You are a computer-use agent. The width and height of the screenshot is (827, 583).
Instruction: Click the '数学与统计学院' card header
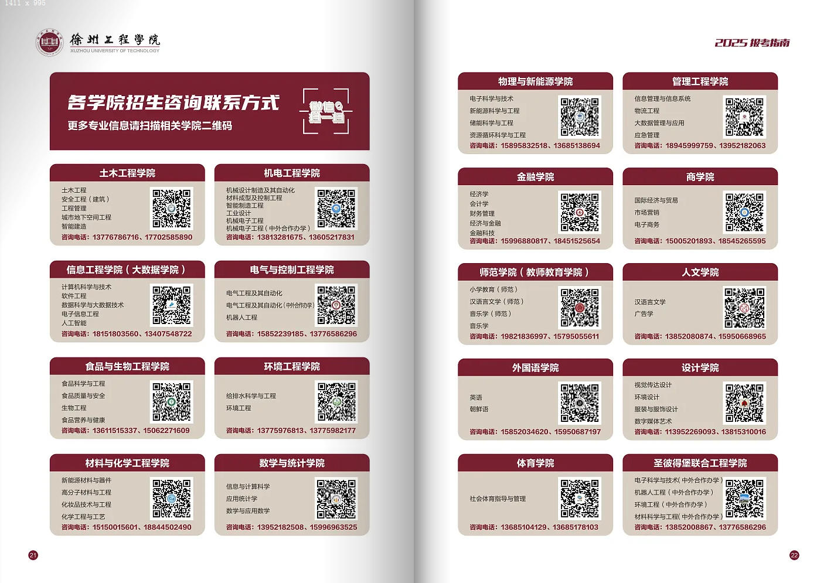pyautogui.click(x=292, y=463)
